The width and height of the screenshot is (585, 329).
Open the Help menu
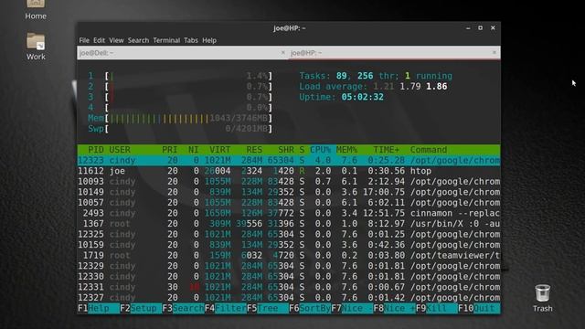coord(209,40)
